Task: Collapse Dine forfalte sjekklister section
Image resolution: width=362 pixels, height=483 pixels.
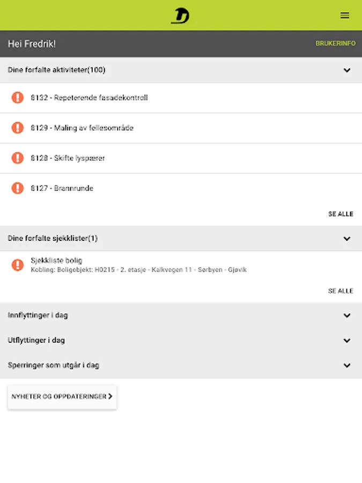Action: (x=347, y=238)
